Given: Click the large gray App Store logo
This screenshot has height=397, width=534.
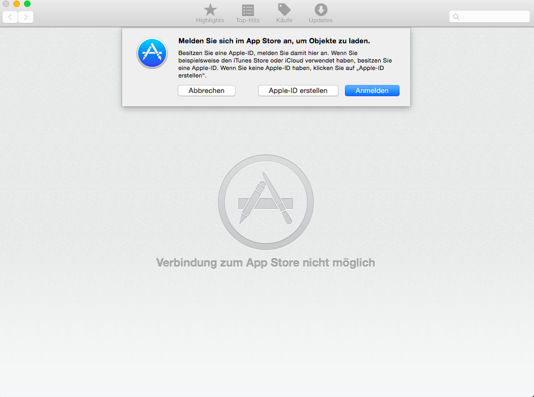Looking at the screenshot, I should (266, 203).
